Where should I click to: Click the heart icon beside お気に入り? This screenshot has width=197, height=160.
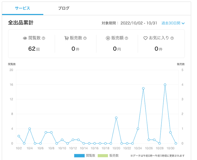click(x=145, y=38)
